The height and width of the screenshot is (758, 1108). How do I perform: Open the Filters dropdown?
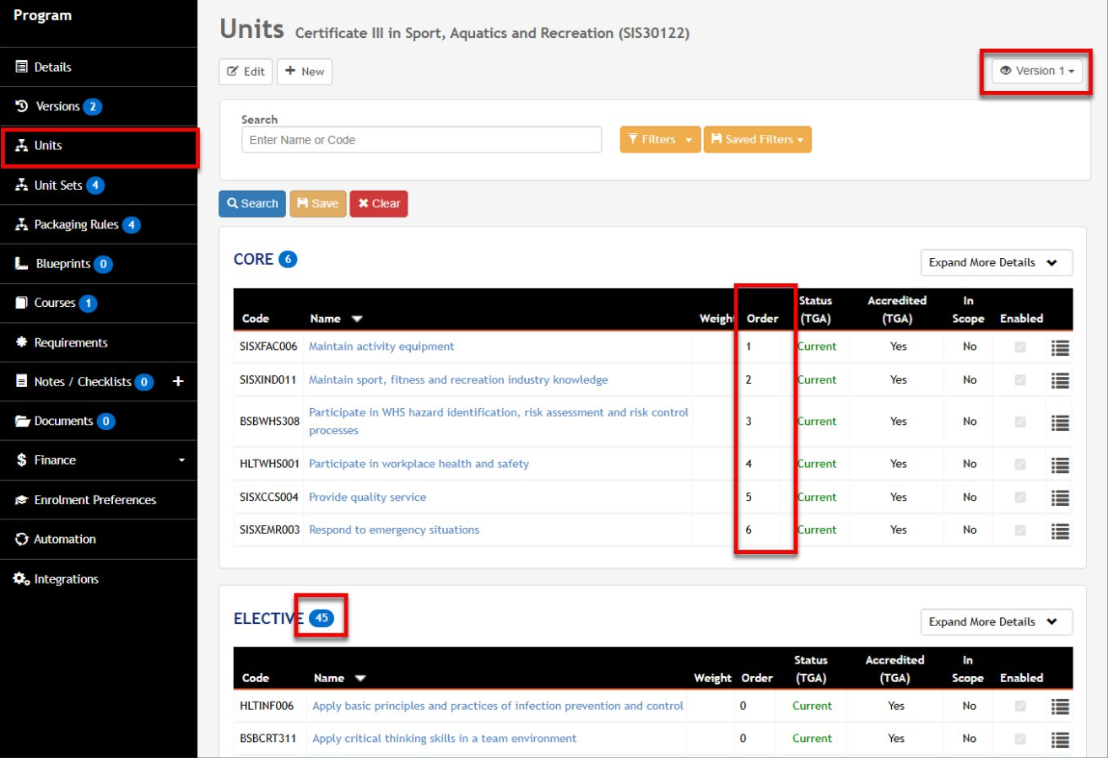(x=661, y=140)
